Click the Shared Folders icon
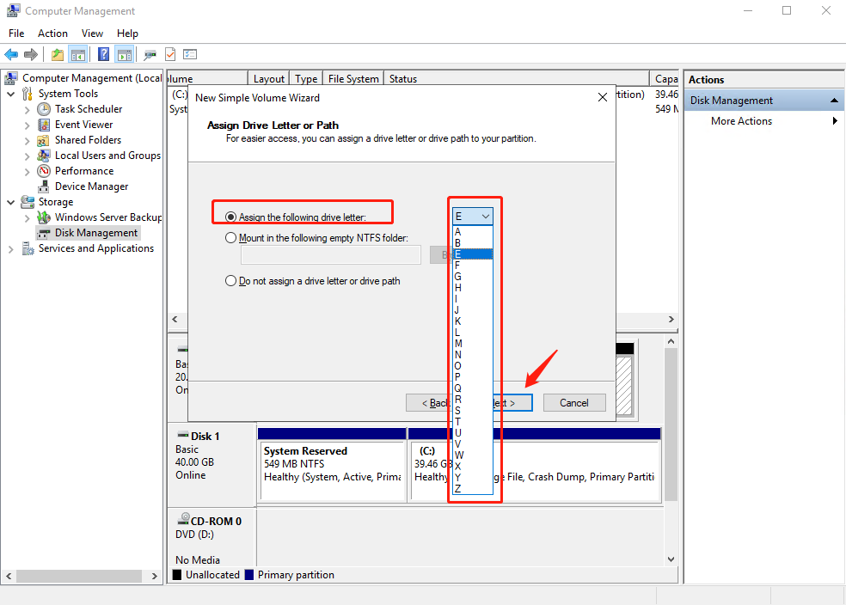The height and width of the screenshot is (605, 846). [44, 140]
